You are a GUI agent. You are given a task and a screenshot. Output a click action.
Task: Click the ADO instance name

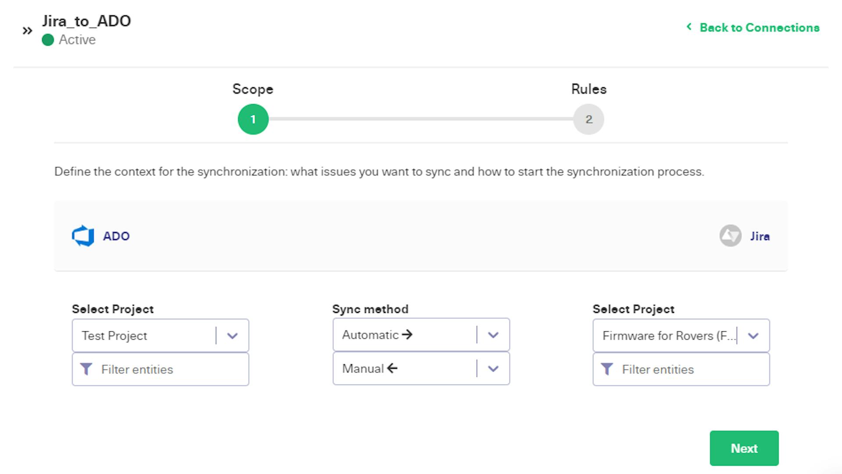click(x=116, y=236)
